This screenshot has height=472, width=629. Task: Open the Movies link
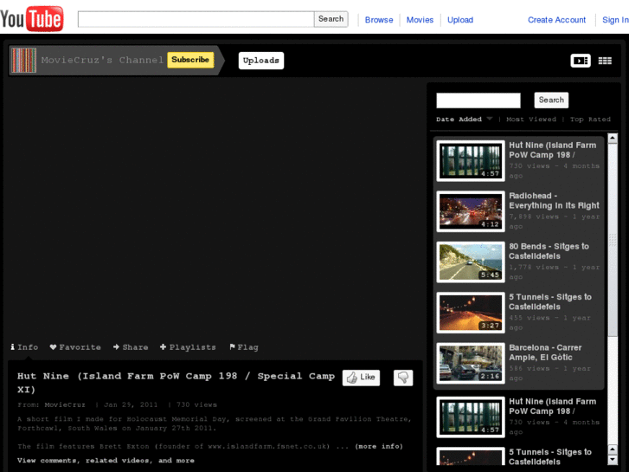[420, 20]
